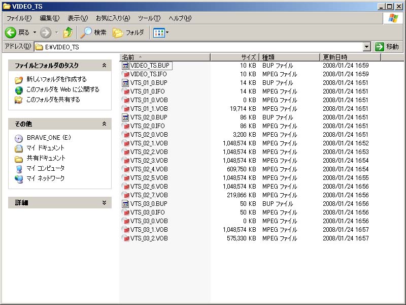Open the 編集(E) menu

49,18
